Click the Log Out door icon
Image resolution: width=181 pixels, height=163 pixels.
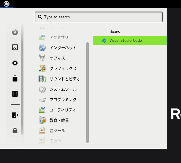point(15,115)
